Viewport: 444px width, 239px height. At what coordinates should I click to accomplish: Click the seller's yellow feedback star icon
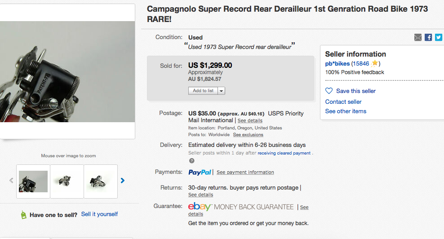(375, 63)
